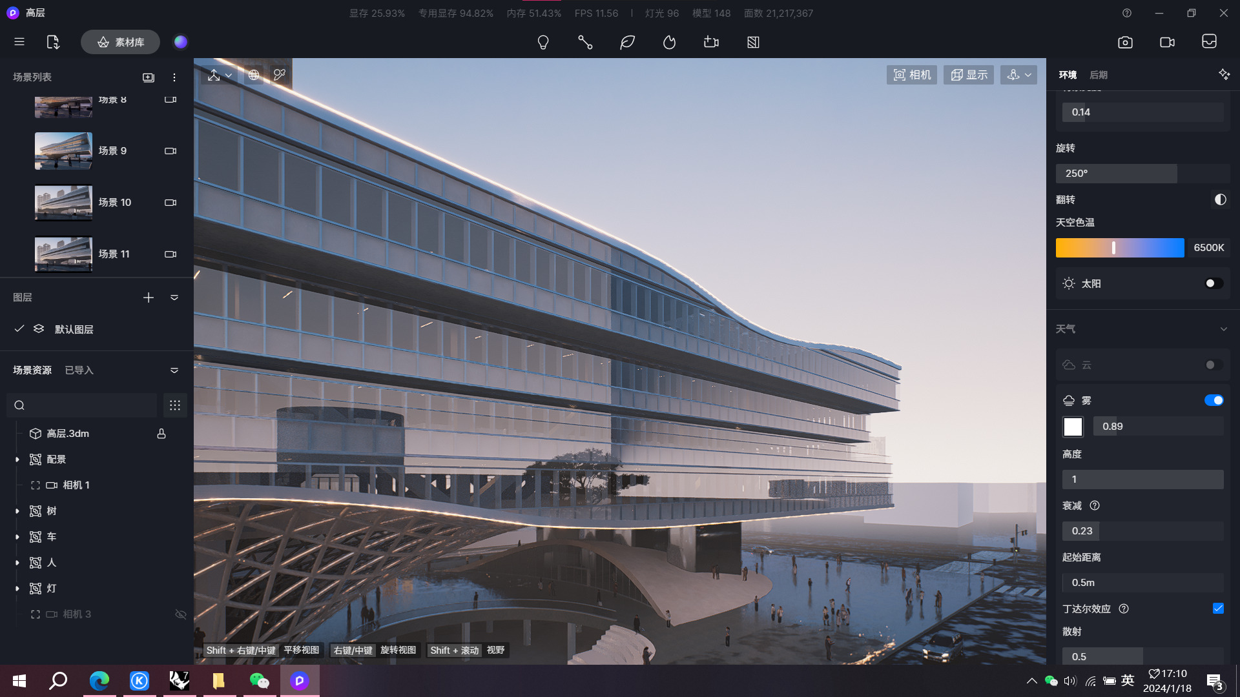Open the video render icon
Screen dimensions: 1240x697
[x=1167, y=43]
